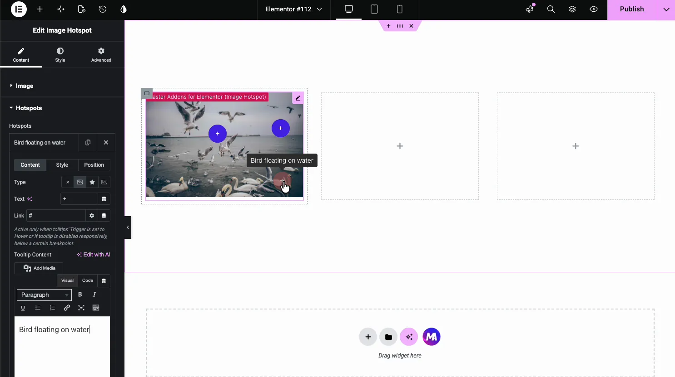Set hotspot Type to text

[80, 182]
